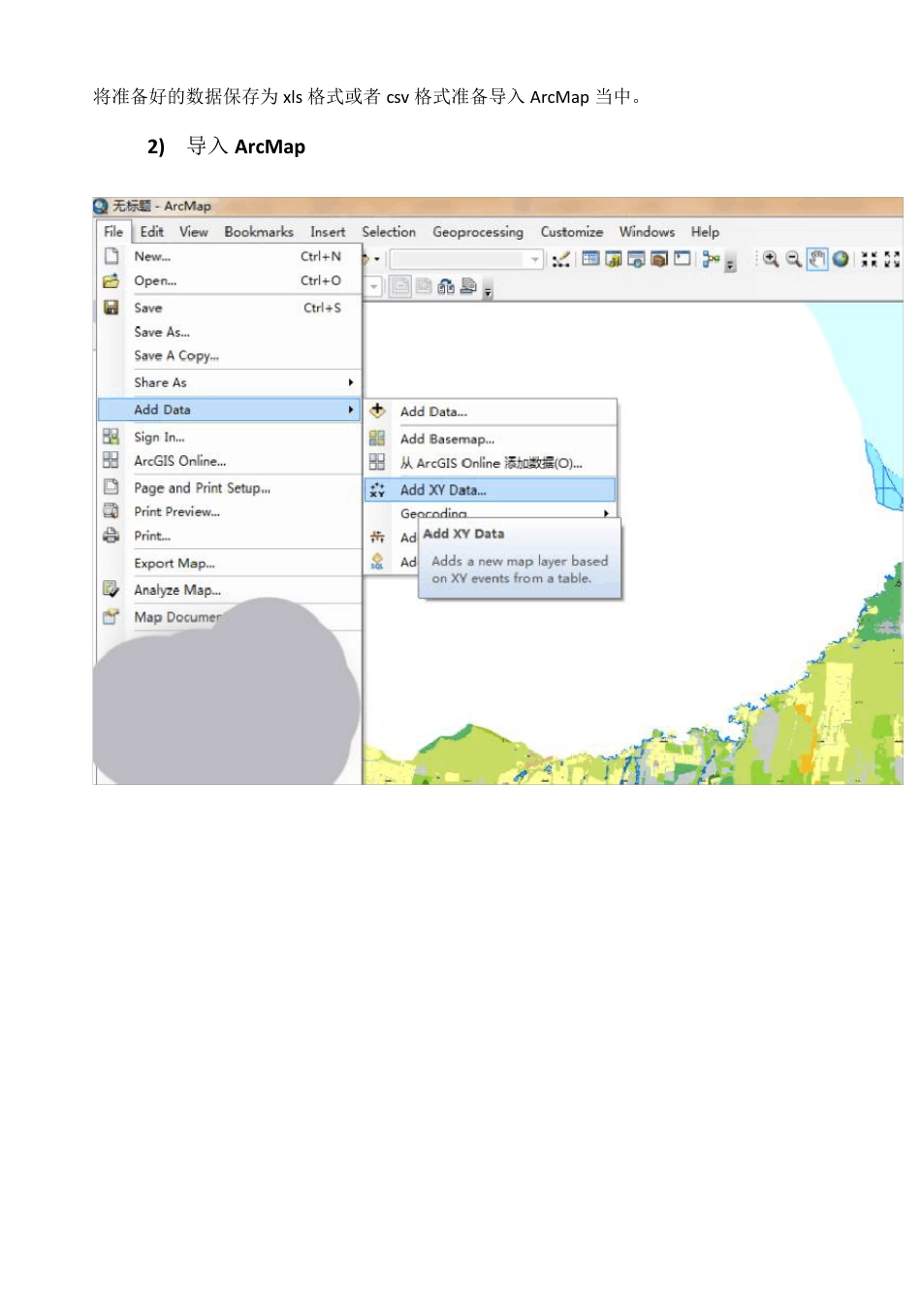Expand the Share As submenu

[351, 382]
